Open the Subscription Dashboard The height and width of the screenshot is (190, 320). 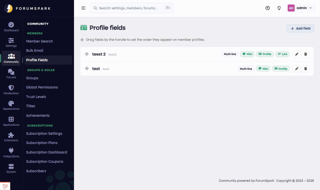46,152
